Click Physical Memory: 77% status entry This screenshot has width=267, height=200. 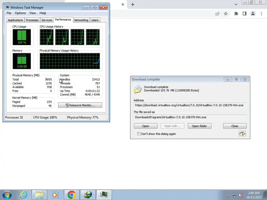click(83, 117)
